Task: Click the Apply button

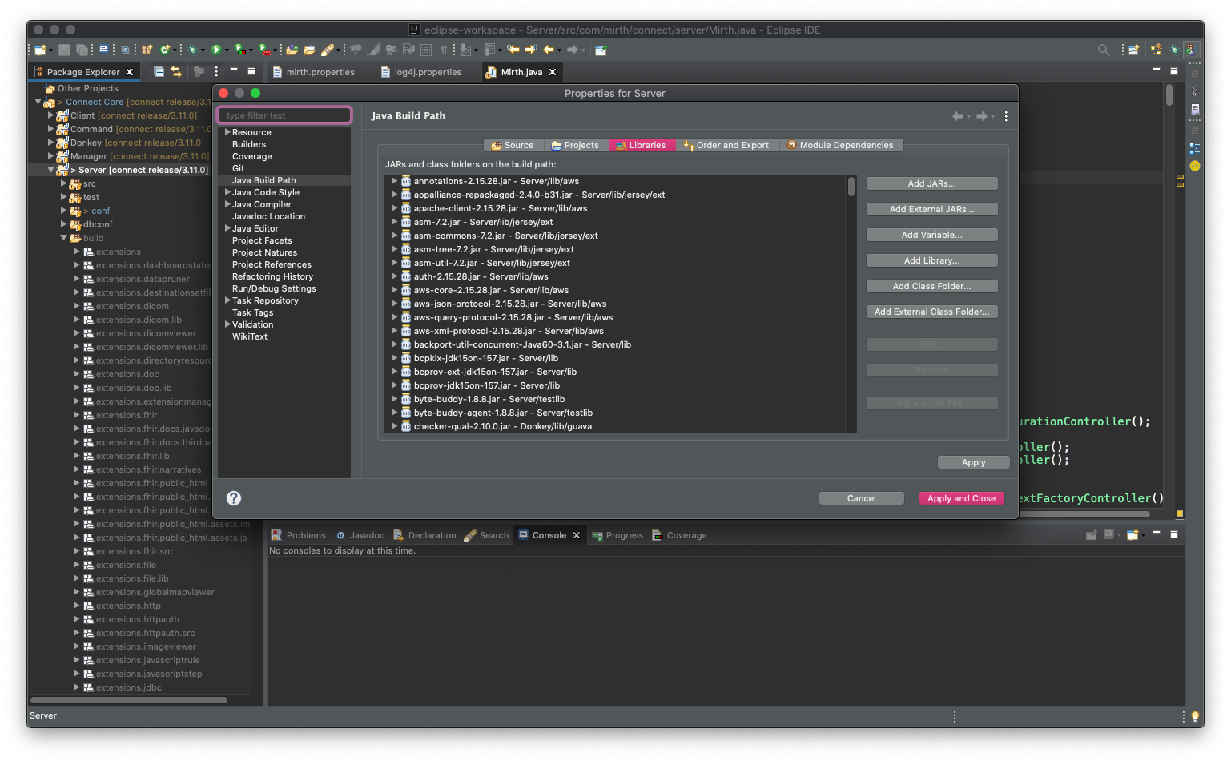Action: coord(973,462)
